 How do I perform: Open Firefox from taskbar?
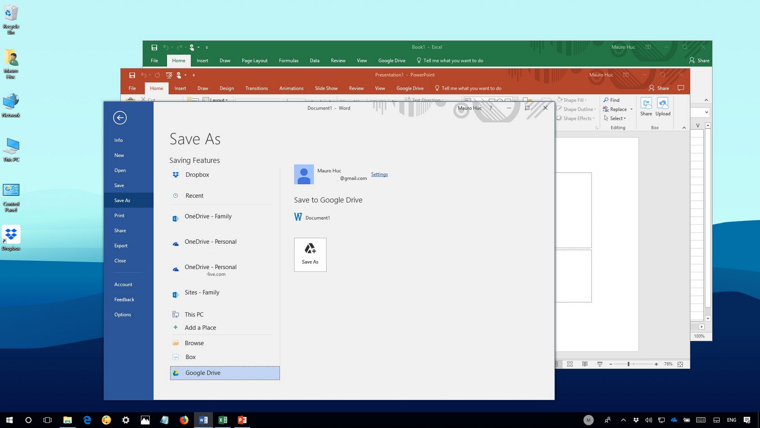coord(184,420)
